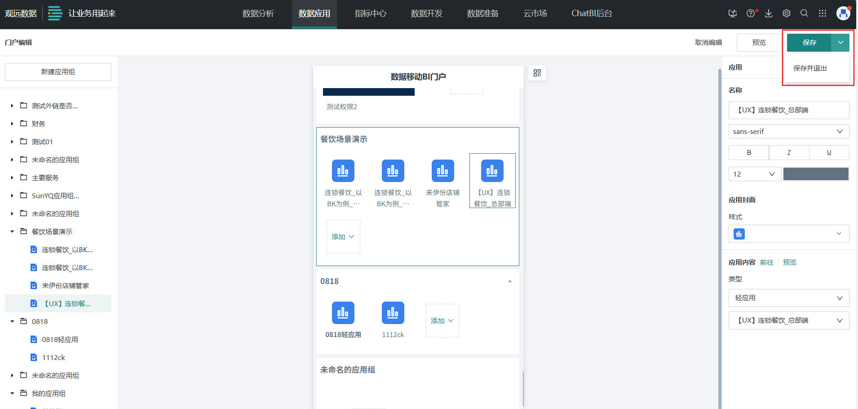Toggle bold formatting for the app name
This screenshot has width=858, height=409.
[x=748, y=152]
